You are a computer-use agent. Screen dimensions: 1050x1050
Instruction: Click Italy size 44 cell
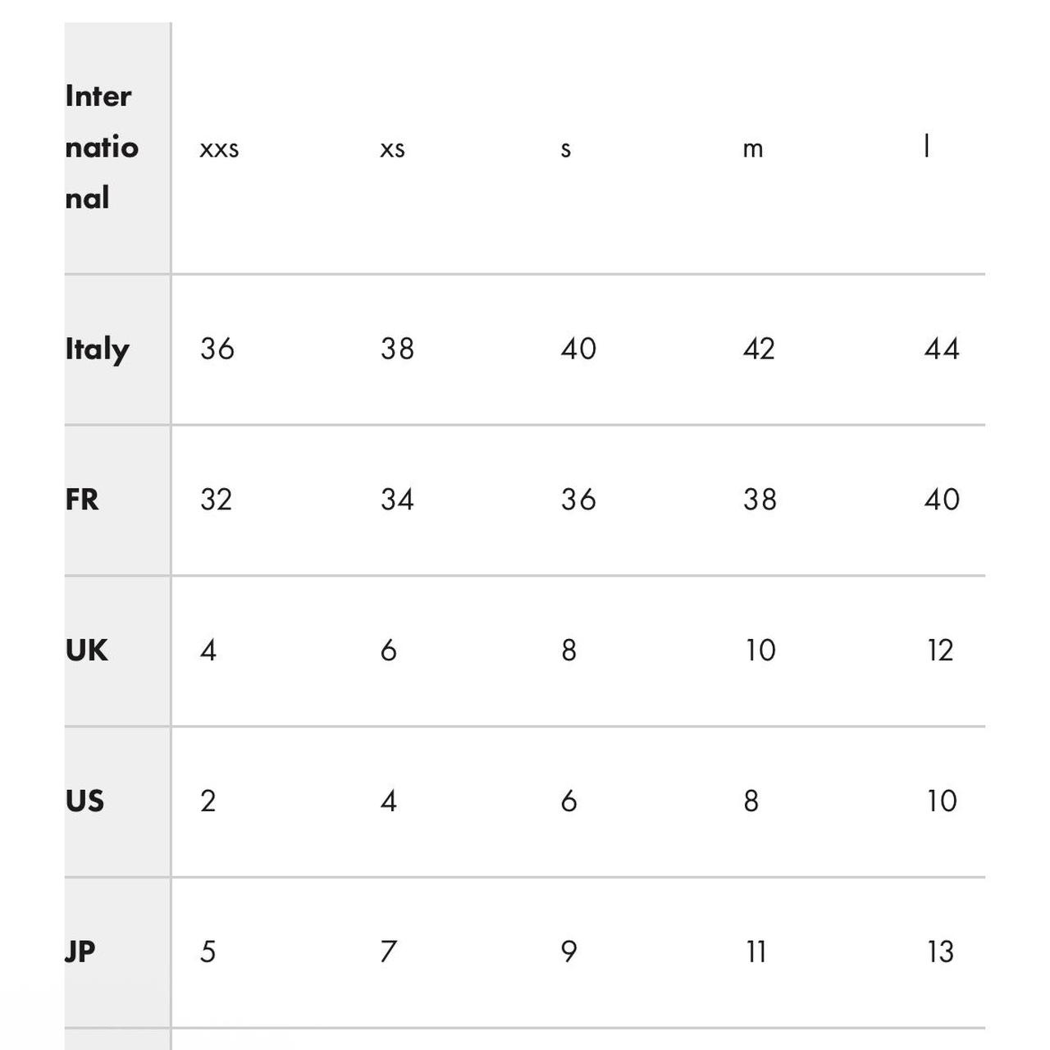click(x=942, y=349)
